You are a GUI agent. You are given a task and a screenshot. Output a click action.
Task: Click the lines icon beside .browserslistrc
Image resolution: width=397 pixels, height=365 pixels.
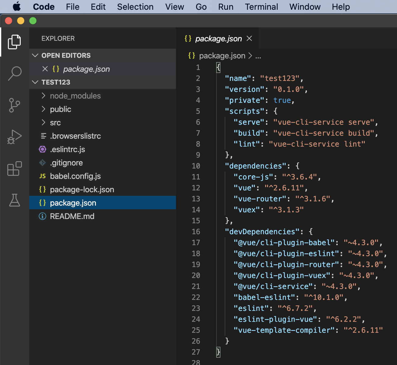point(44,136)
